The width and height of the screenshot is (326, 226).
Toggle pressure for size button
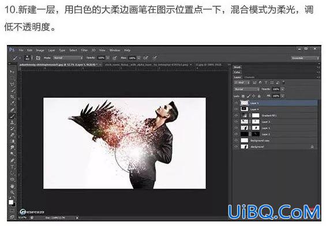[155, 58]
